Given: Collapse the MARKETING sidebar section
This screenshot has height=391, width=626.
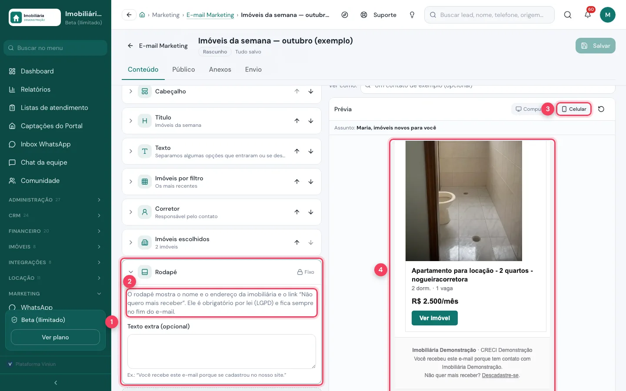Looking at the screenshot, I should pos(56,294).
